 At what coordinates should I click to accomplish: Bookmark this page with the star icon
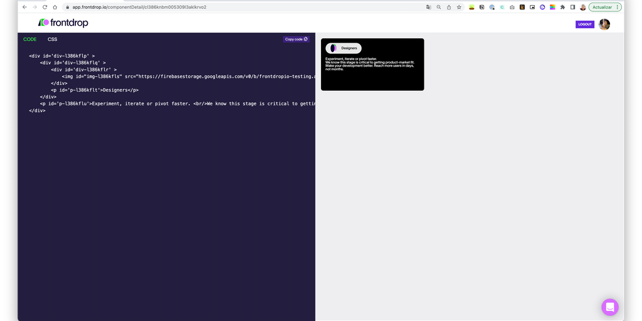pyautogui.click(x=459, y=7)
